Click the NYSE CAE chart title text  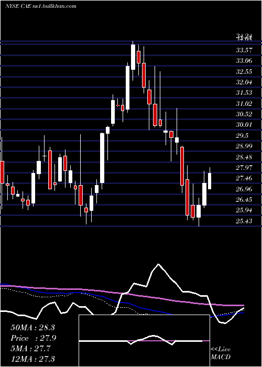(x=41, y=6)
